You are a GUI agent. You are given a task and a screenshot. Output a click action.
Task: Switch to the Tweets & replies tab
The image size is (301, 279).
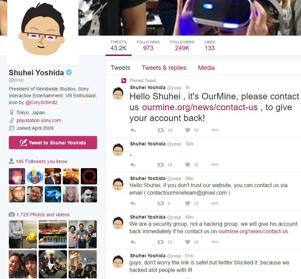point(164,68)
